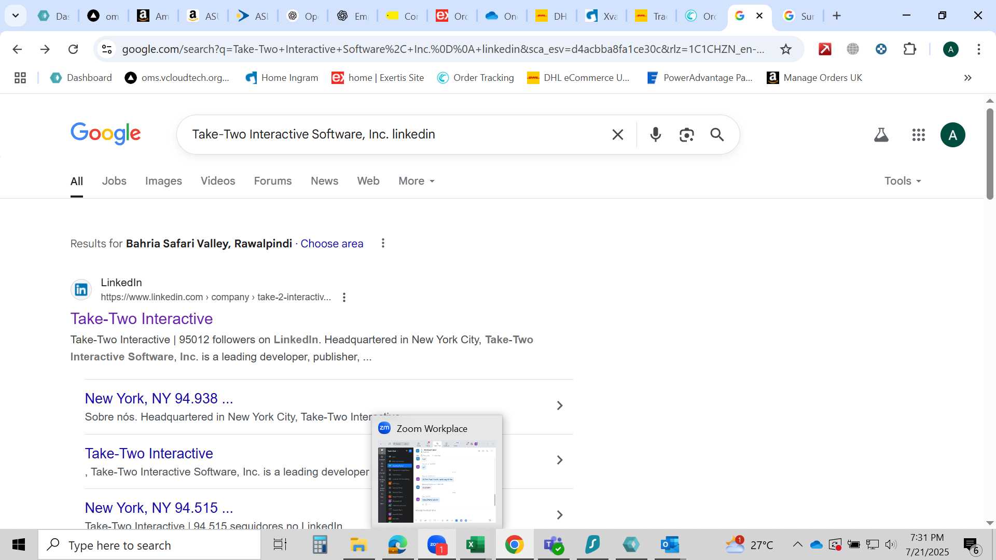This screenshot has width=996, height=560.
Task: Open Google Lens image search
Action: click(x=686, y=135)
